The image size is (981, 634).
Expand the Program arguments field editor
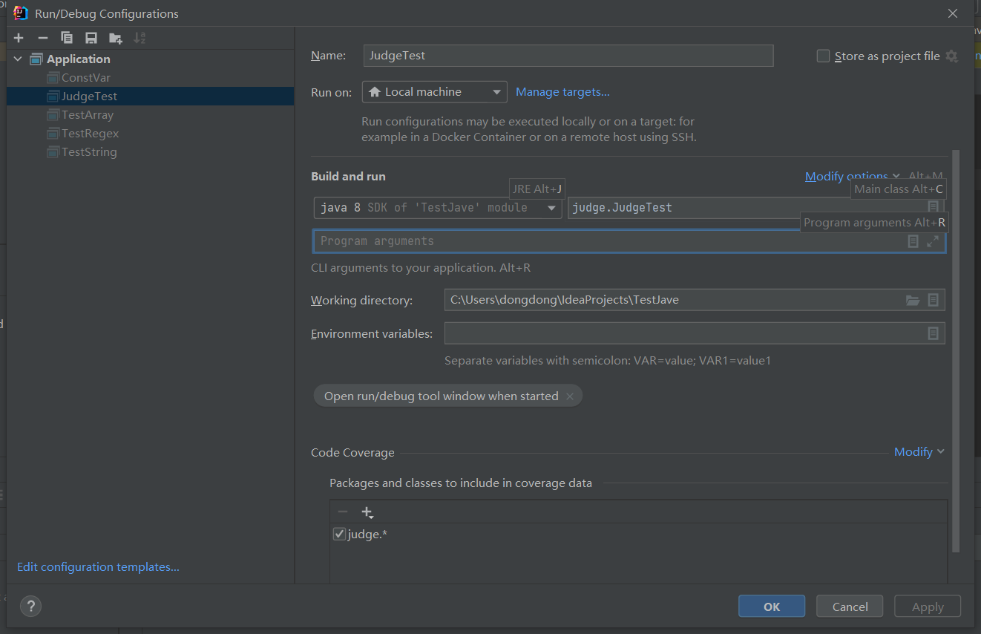[933, 241]
